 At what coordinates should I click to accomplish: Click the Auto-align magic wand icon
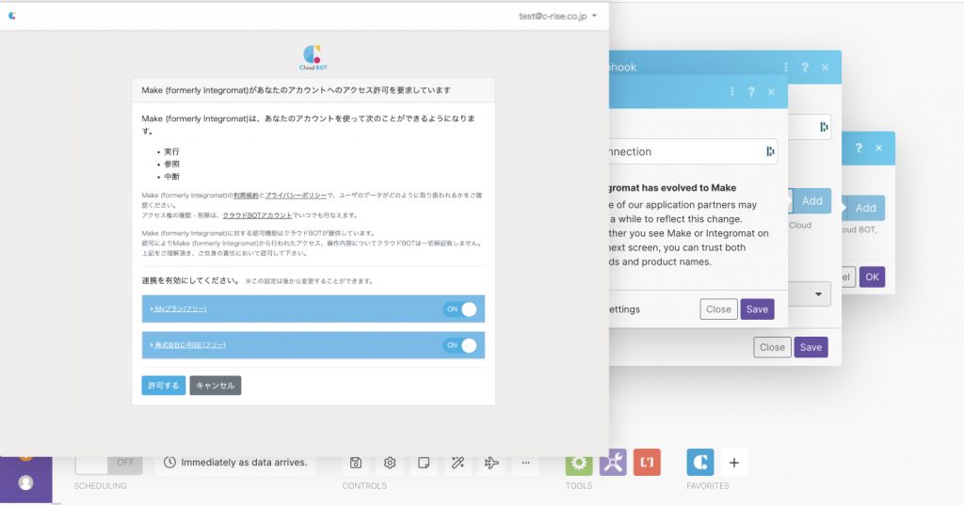[458, 463]
